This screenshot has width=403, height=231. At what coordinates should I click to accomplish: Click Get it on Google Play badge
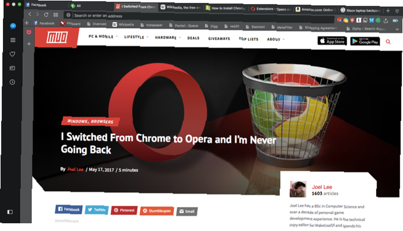click(x=365, y=41)
